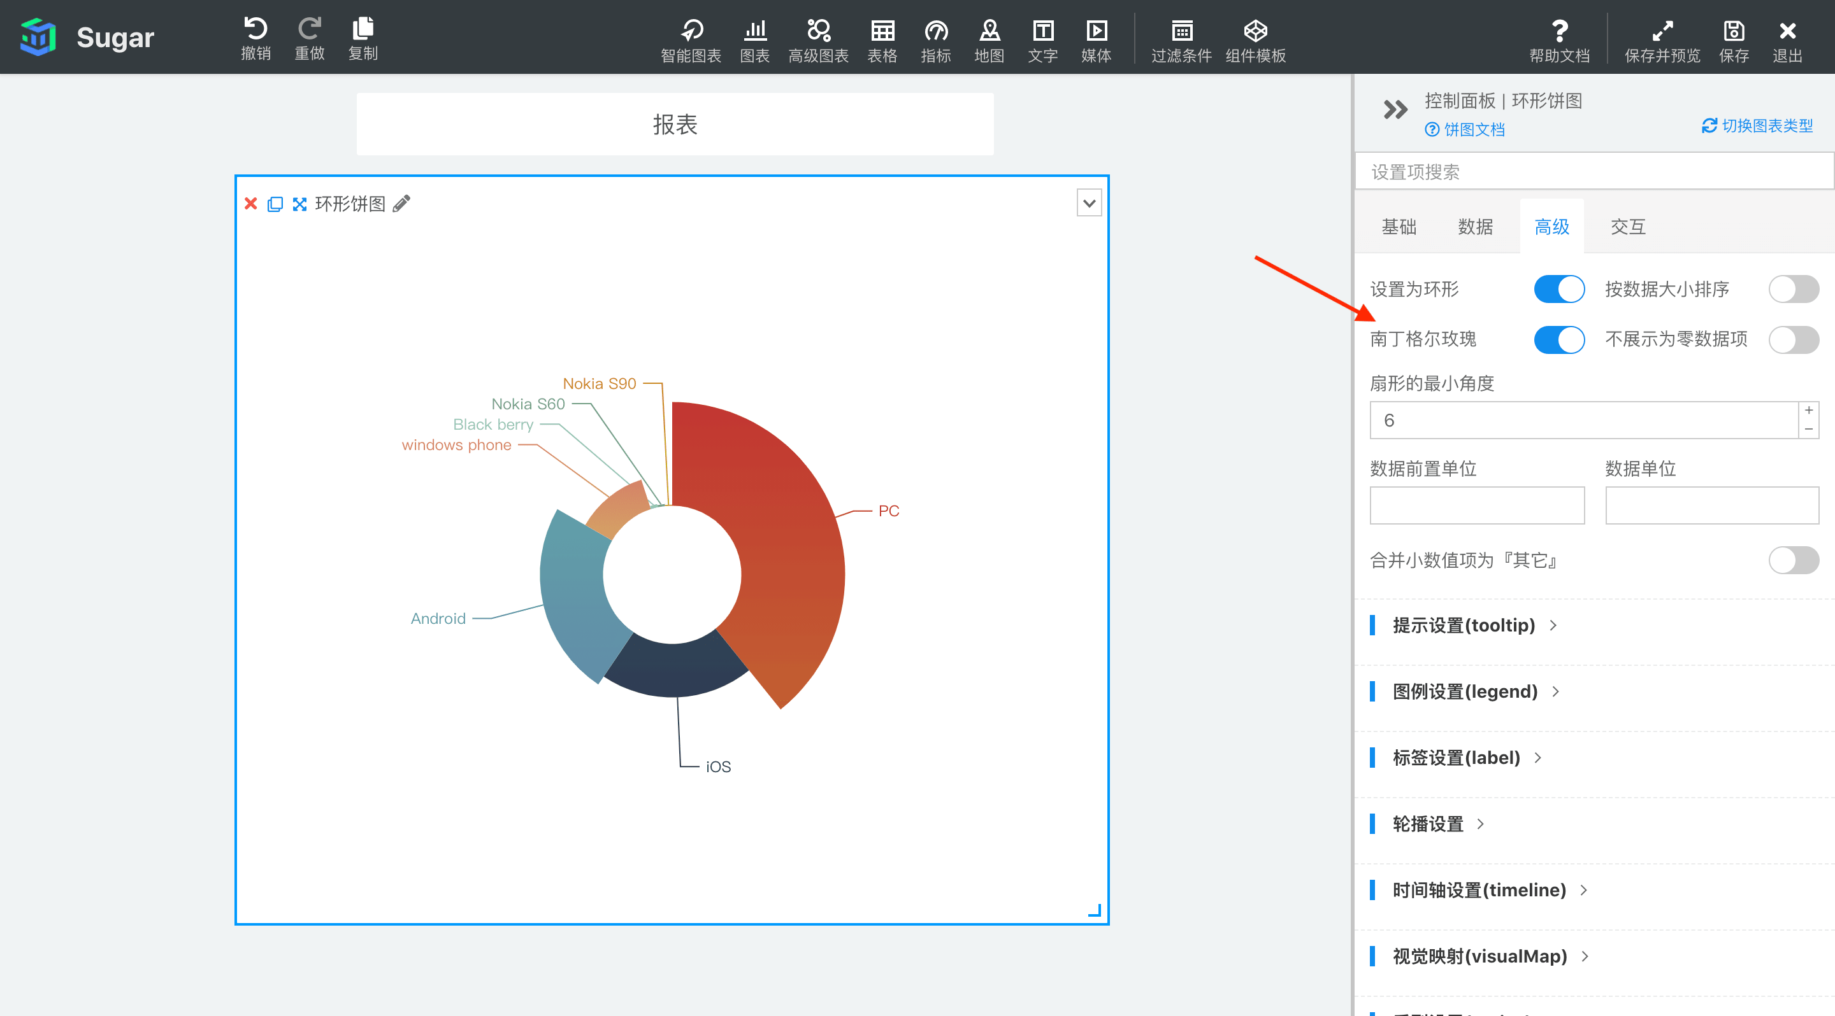Viewport: 1835px width, 1016px height.
Task: Open the 地图 map components
Action: pyautogui.click(x=989, y=41)
